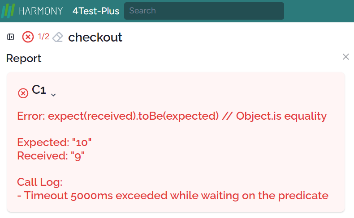
Task: Click the Report heading
Action: point(24,59)
